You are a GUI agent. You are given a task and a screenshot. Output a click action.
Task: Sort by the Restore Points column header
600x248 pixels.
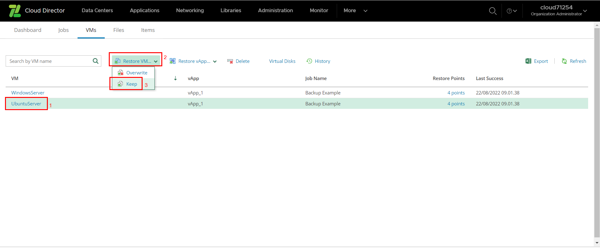449,78
